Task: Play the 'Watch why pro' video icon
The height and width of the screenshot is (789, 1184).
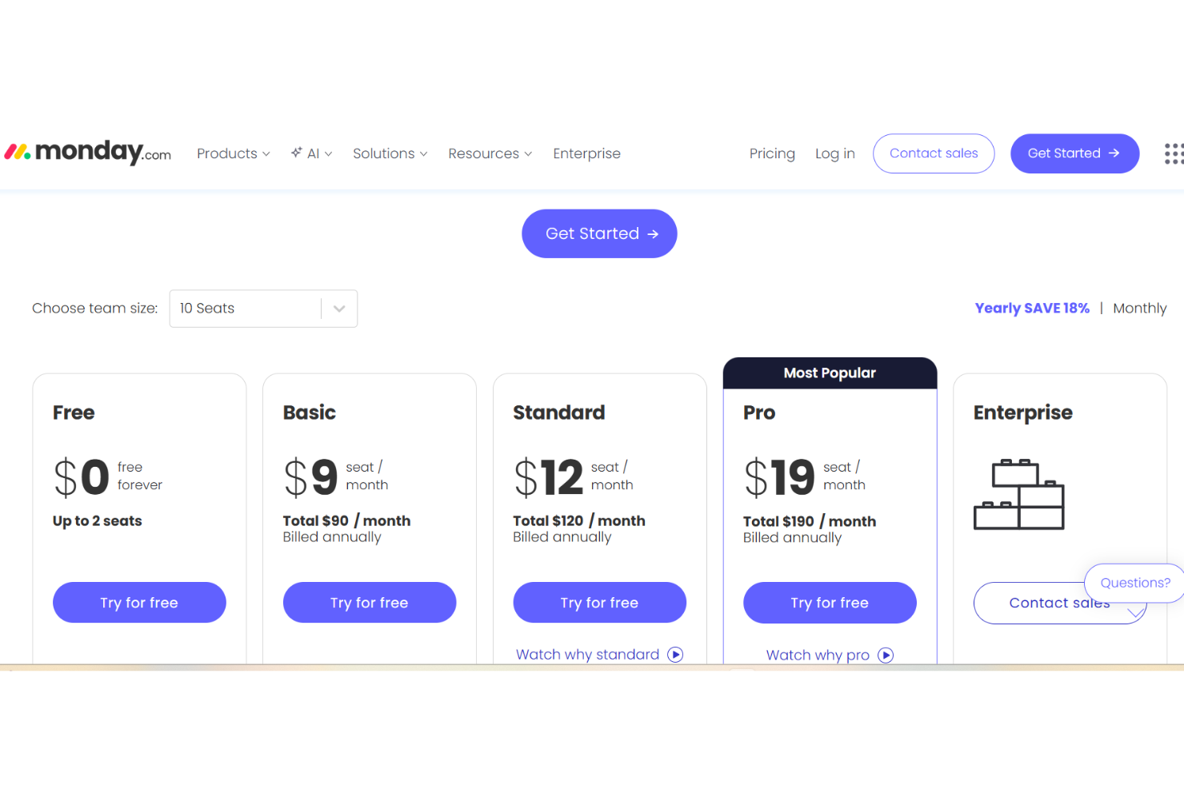Action: (x=886, y=655)
